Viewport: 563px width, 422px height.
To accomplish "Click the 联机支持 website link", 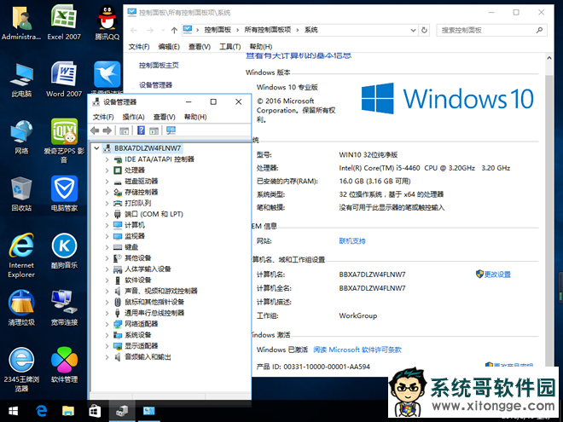I will (352, 240).
